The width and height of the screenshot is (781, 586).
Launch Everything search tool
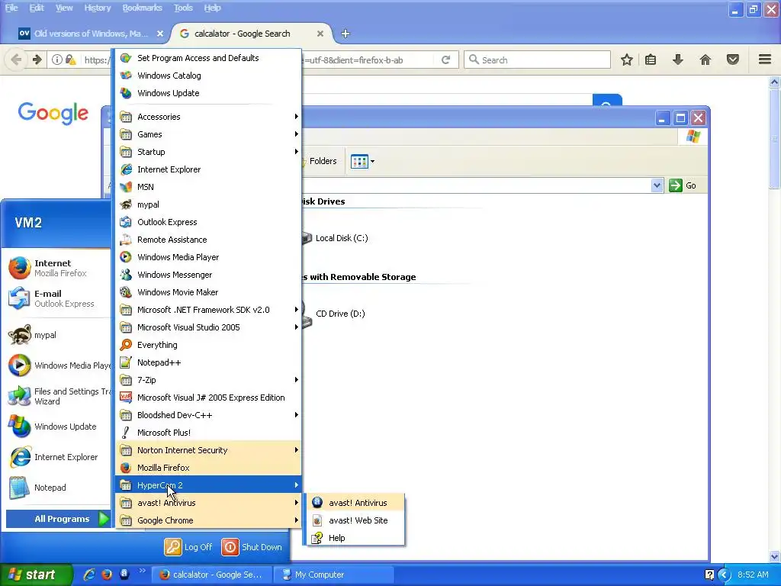click(x=208, y=345)
